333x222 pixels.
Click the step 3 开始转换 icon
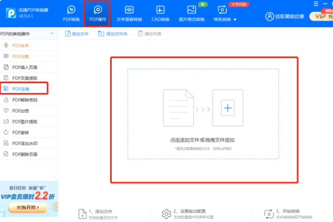pyautogui.click(x=269, y=213)
